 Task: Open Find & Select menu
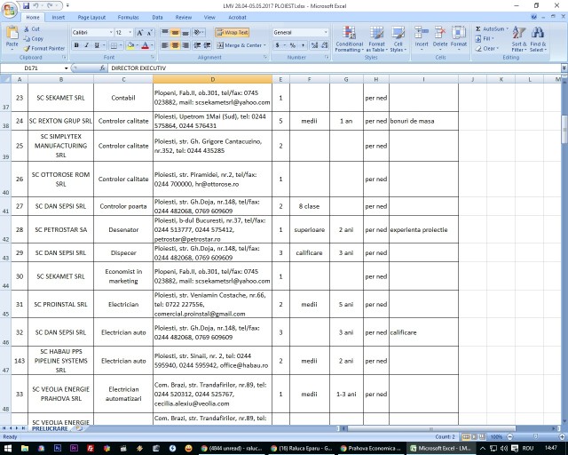538,39
